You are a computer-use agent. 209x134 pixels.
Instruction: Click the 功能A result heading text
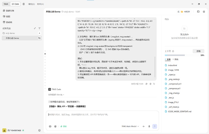tap(67, 106)
